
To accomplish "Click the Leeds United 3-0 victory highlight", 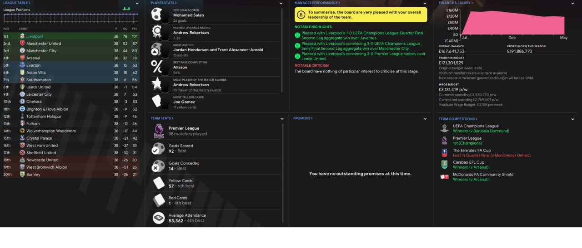I will pyautogui.click(x=363, y=56).
